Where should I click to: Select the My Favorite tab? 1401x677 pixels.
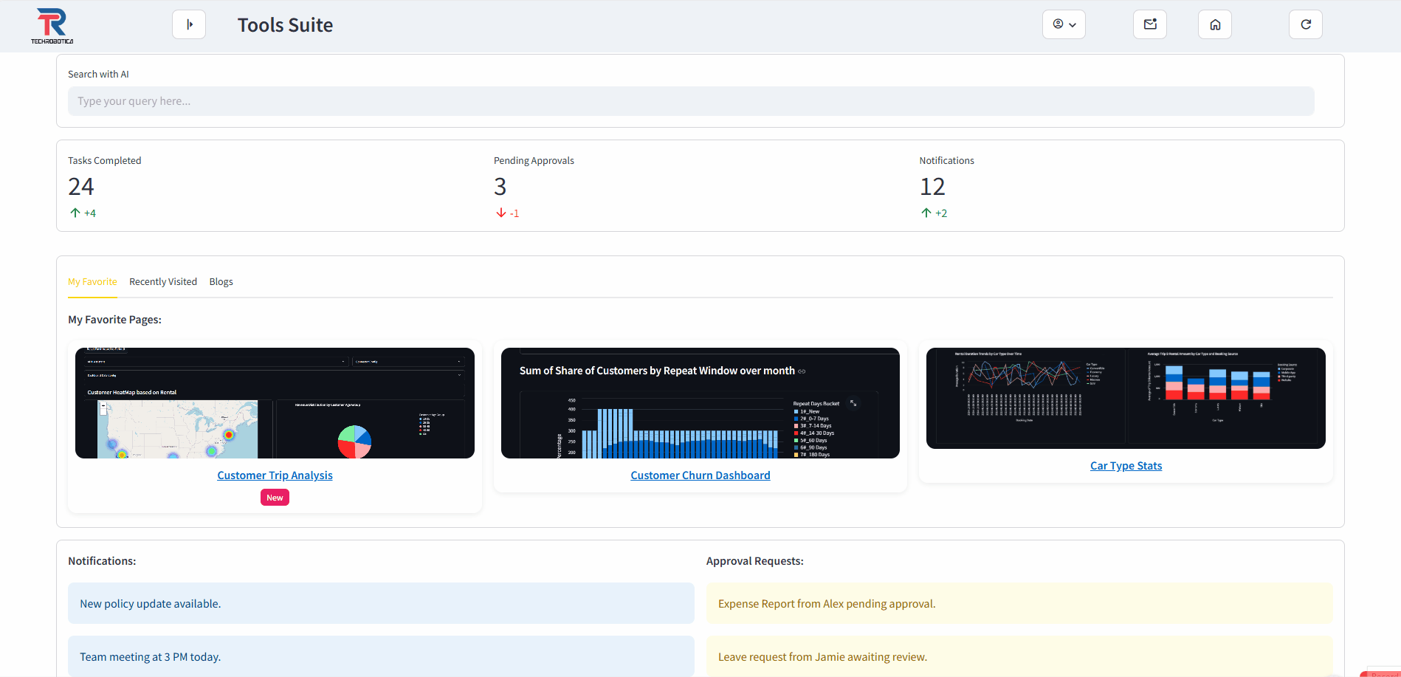(x=92, y=282)
